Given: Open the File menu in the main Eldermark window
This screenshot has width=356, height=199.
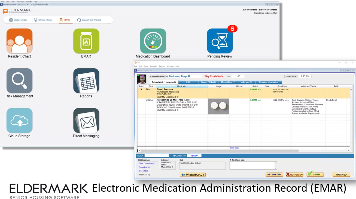Looking at the screenshot, I should (2, 2).
